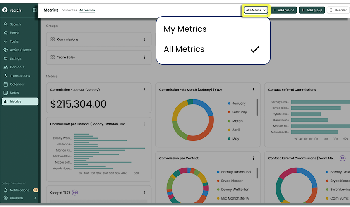Click the Add group button

tap(311, 10)
